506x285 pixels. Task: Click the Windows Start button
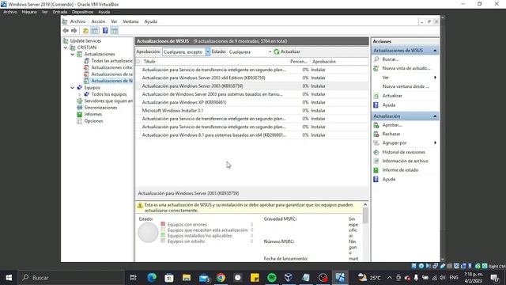[x=9, y=278]
